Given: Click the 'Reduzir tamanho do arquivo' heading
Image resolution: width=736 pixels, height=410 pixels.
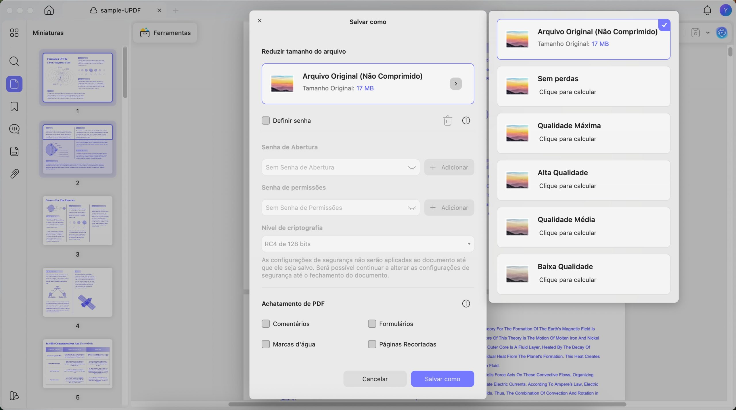Looking at the screenshot, I should (304, 51).
